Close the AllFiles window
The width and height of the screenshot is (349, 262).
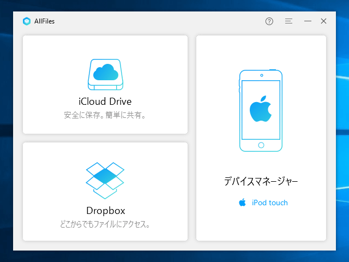coord(323,21)
